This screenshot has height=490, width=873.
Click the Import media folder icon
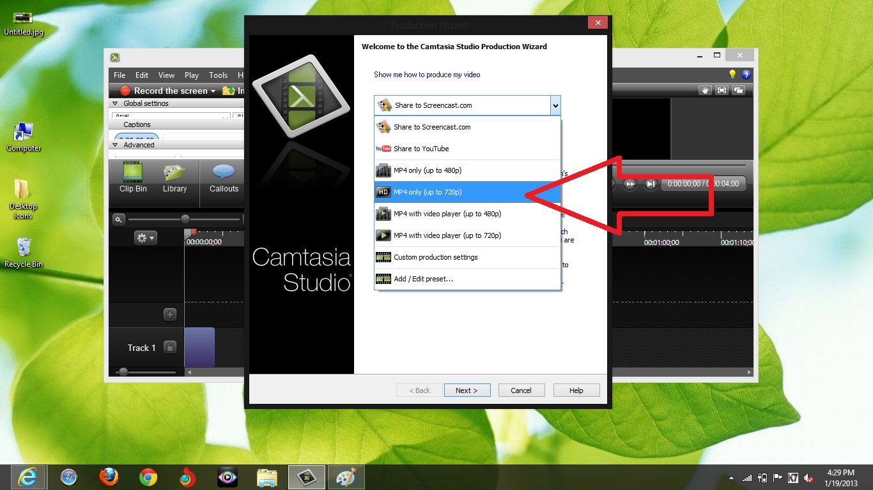tap(228, 91)
